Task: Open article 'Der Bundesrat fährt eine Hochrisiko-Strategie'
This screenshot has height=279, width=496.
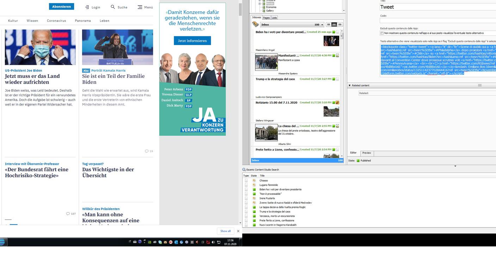Action: point(37,172)
